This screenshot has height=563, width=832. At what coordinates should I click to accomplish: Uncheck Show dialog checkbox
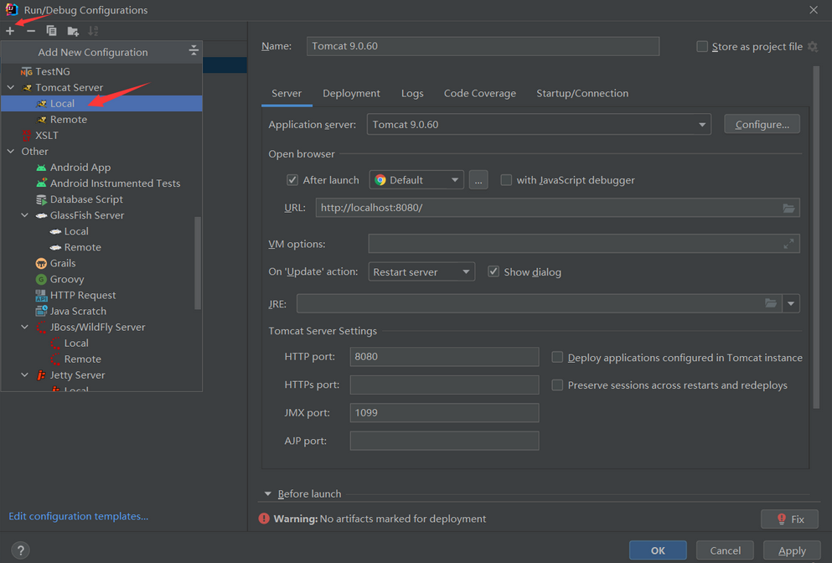tap(494, 271)
